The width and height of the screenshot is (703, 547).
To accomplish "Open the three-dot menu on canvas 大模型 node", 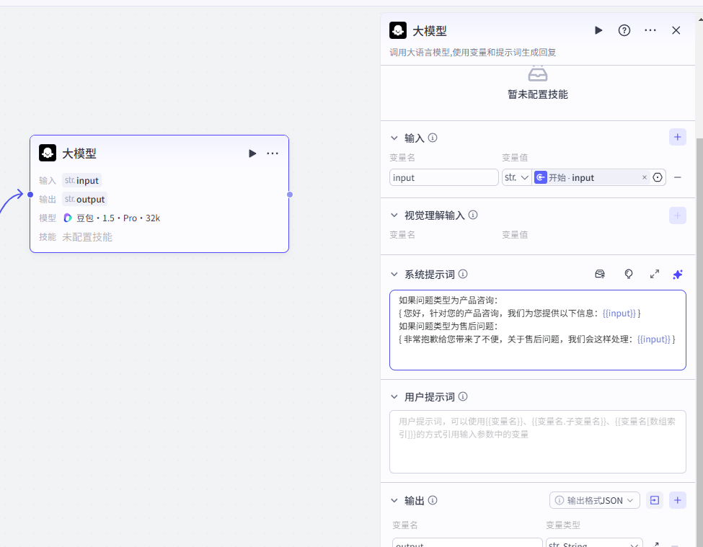I will click(x=273, y=154).
